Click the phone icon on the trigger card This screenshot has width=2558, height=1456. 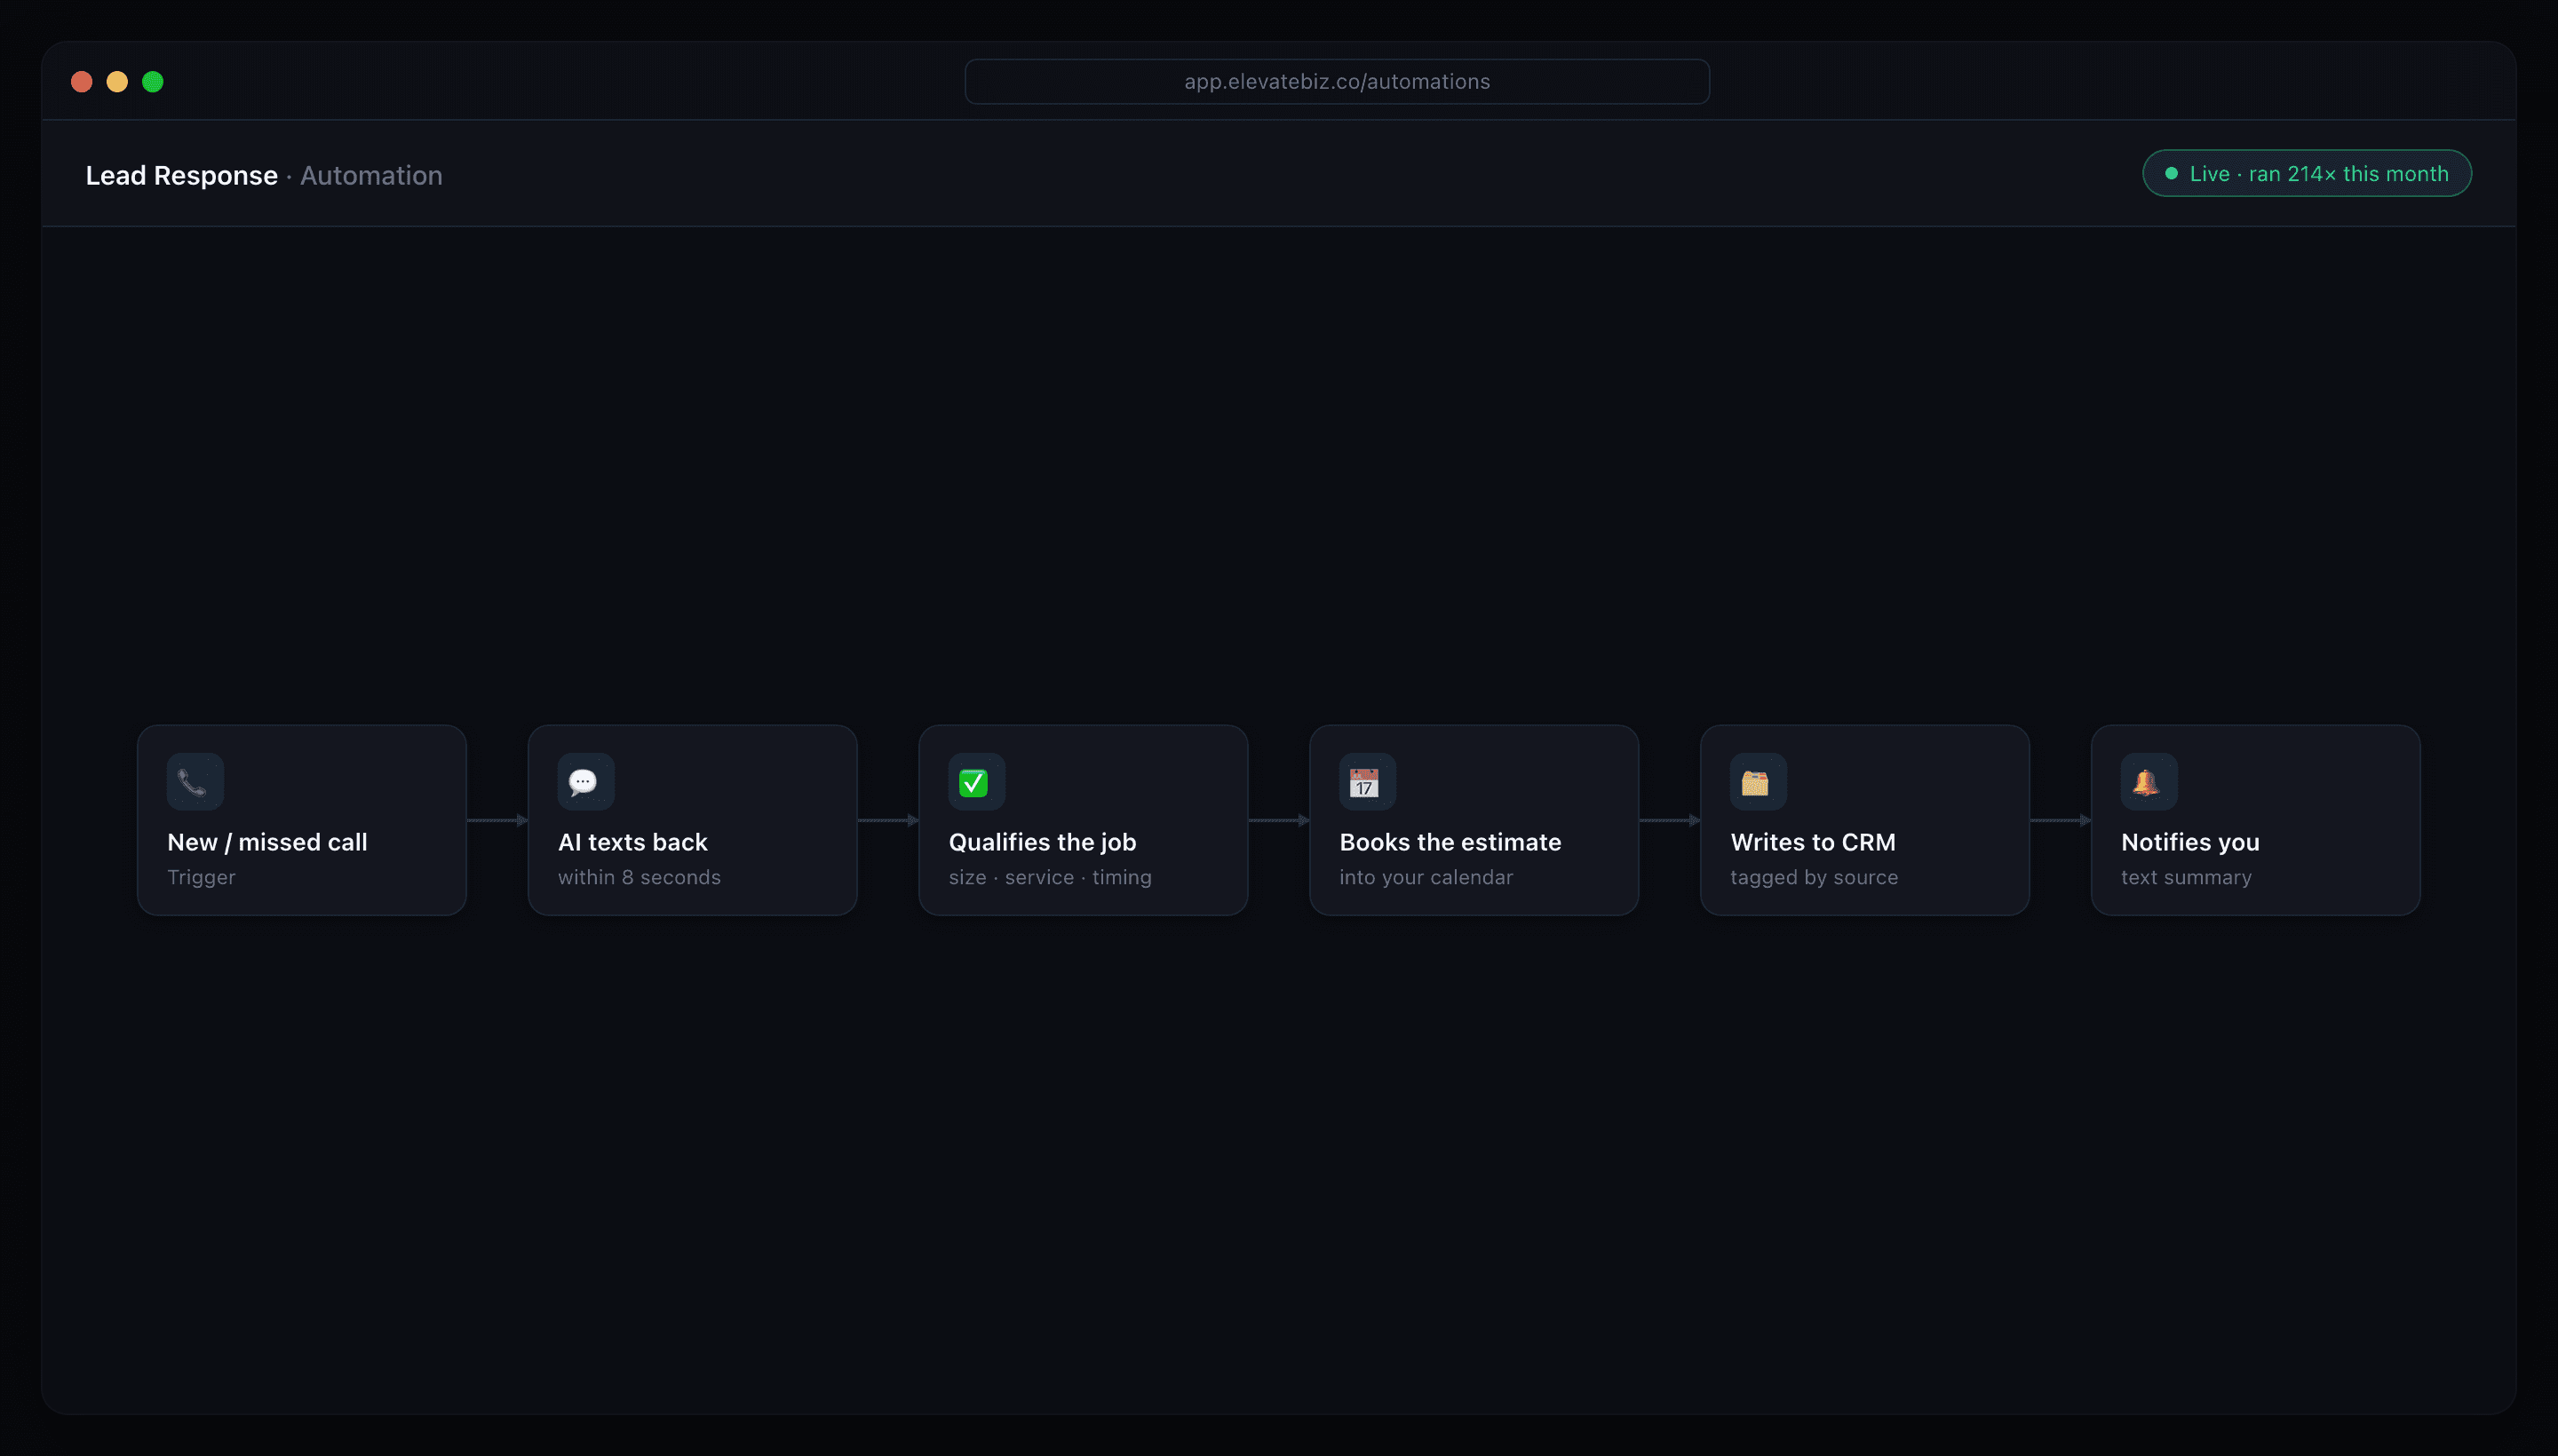(x=195, y=781)
